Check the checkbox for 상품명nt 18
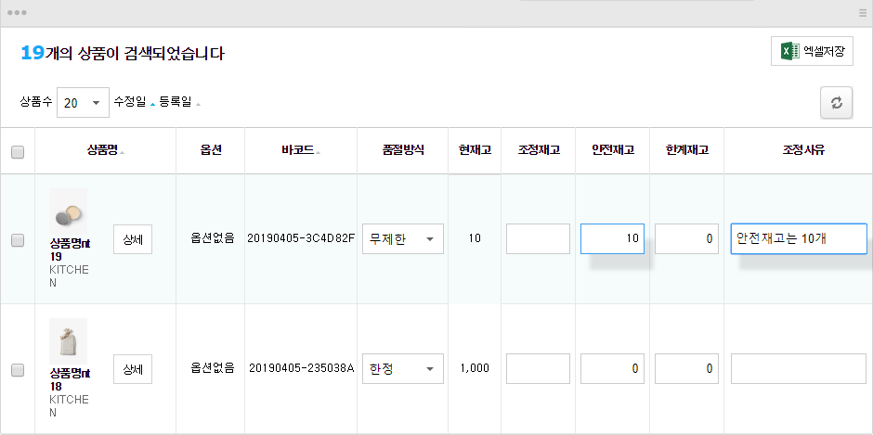Screen dimensions: 873x435 (18, 370)
